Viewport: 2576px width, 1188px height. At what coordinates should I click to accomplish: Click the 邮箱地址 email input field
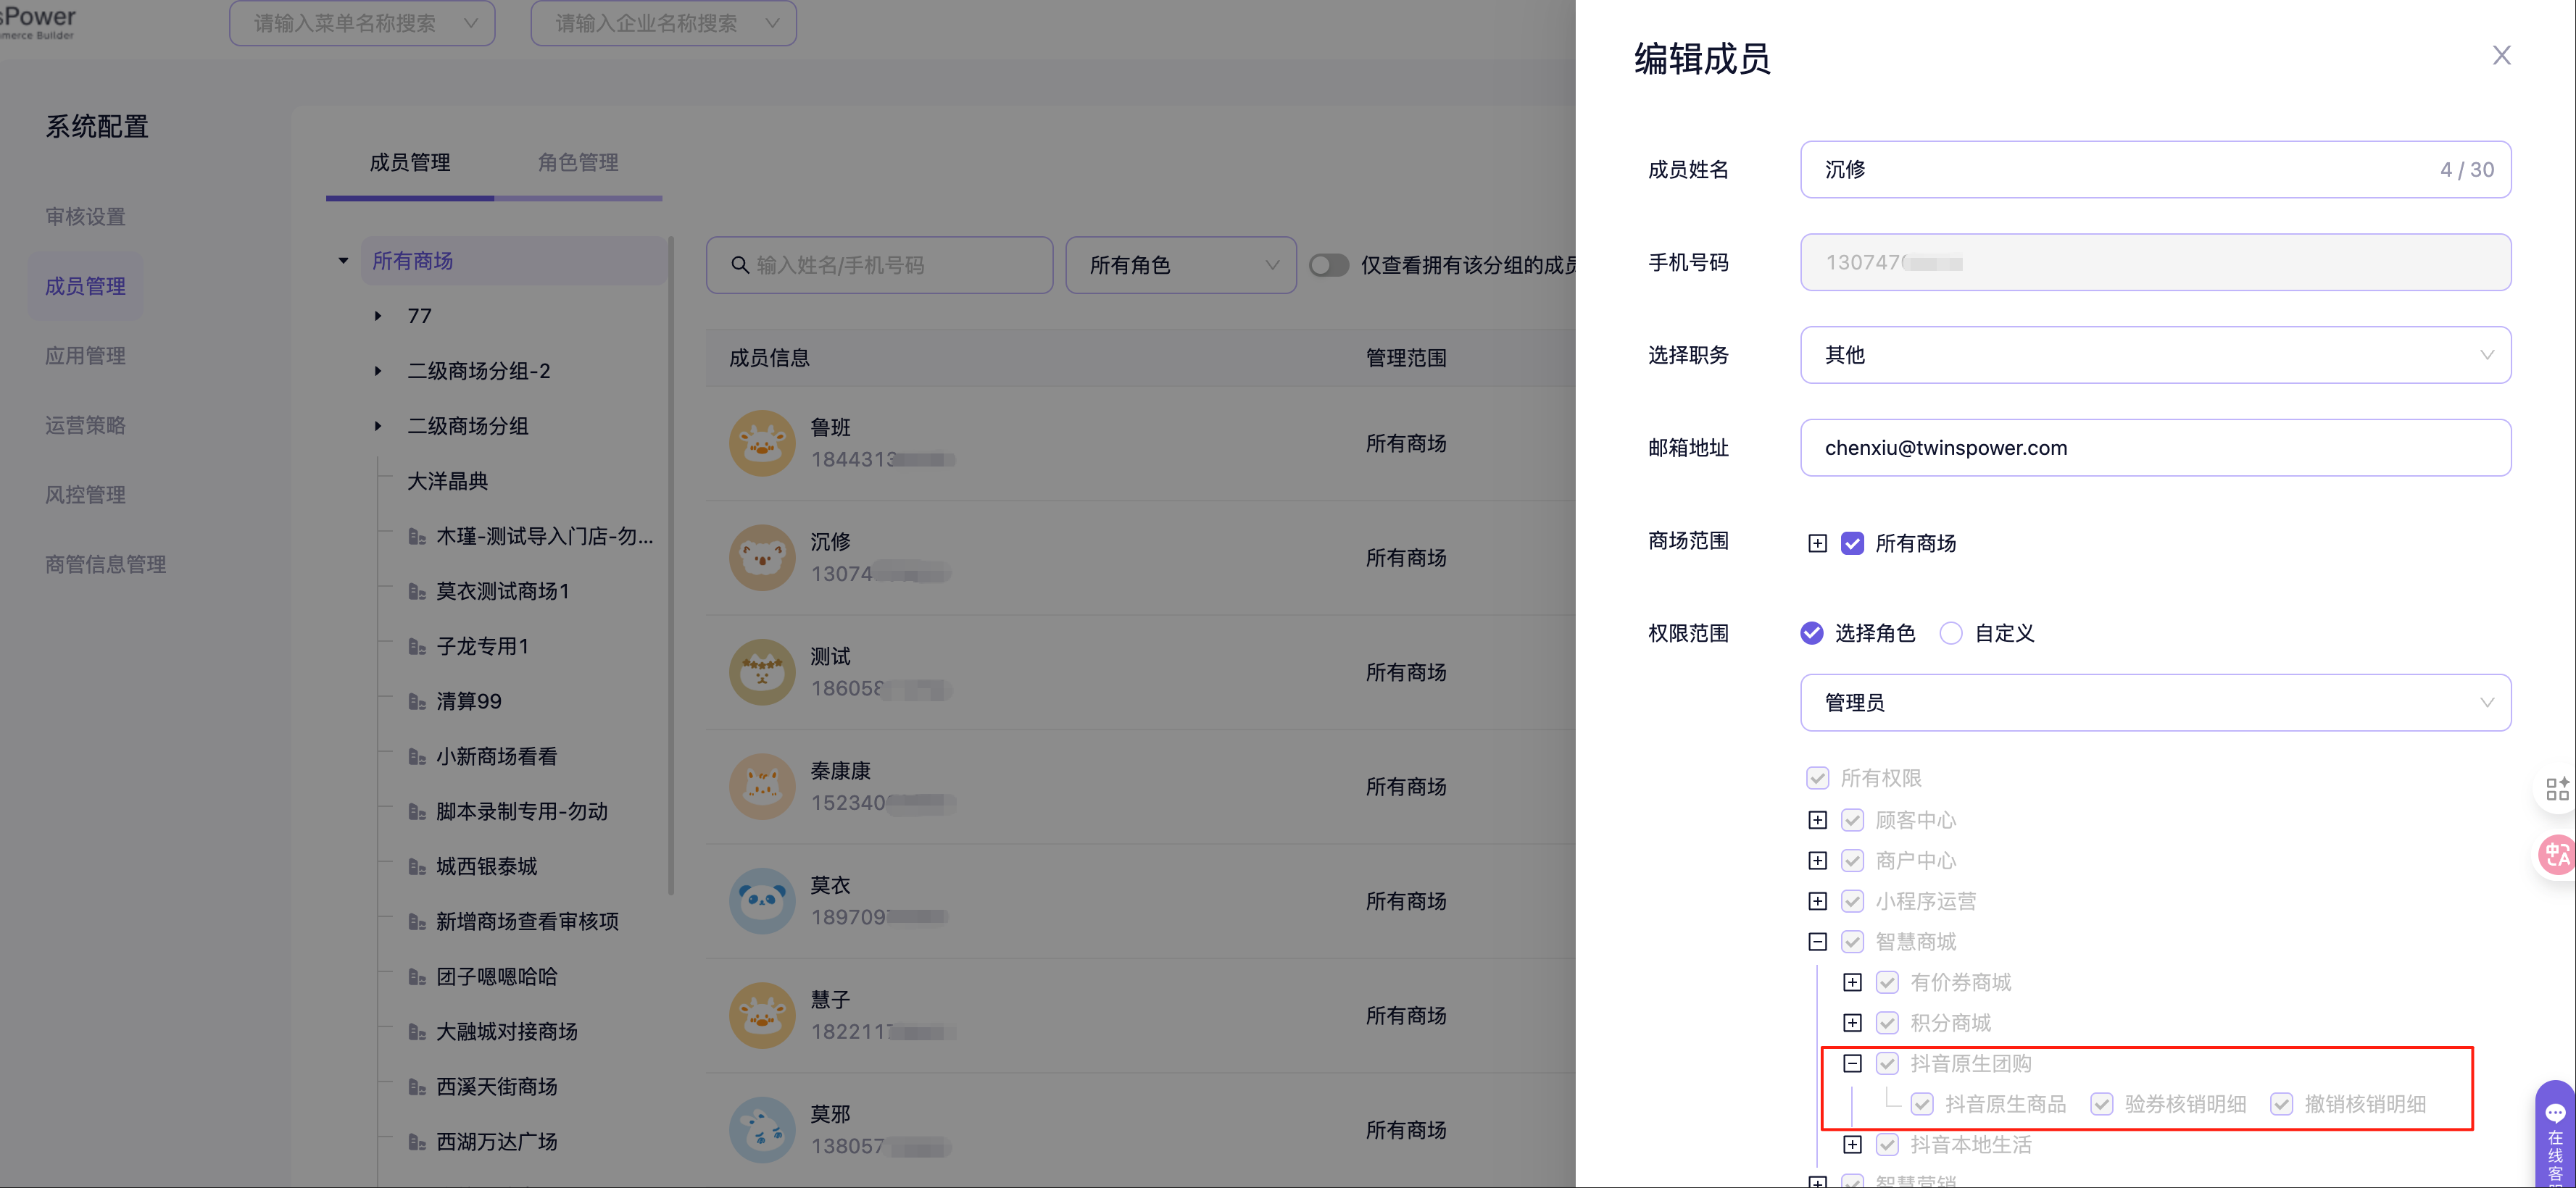click(x=2155, y=448)
